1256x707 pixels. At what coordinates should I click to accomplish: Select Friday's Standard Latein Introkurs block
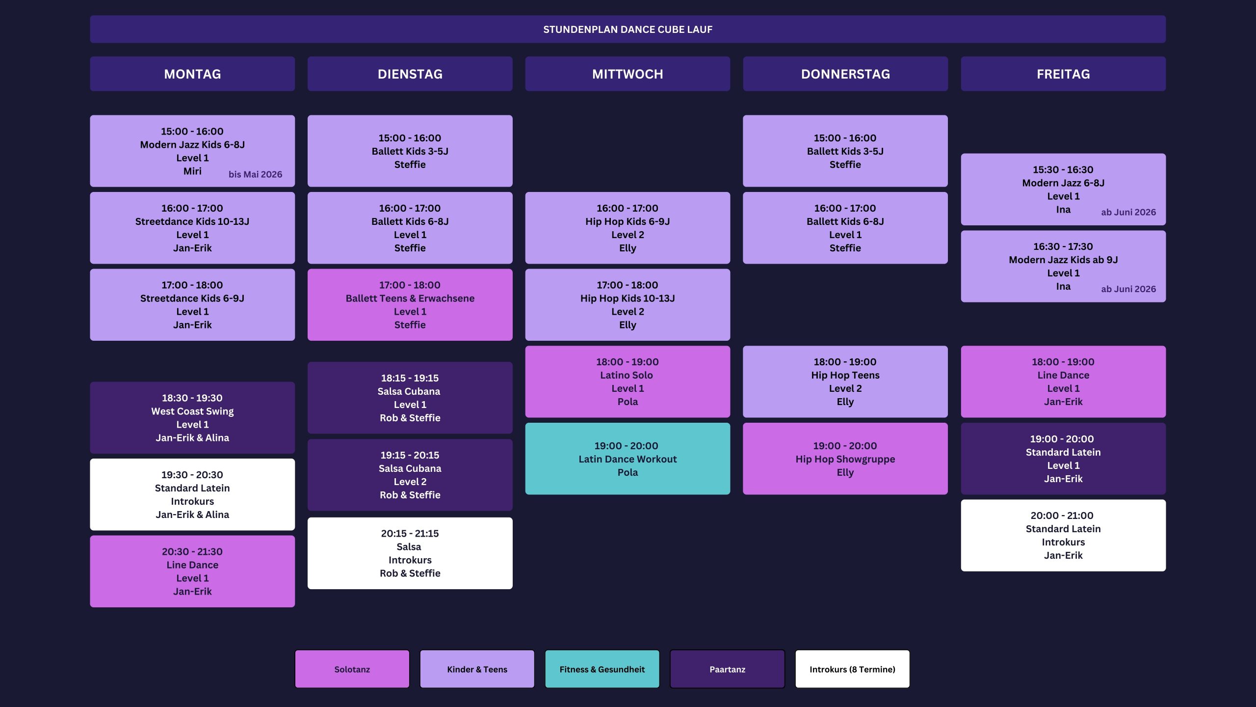[1063, 535]
